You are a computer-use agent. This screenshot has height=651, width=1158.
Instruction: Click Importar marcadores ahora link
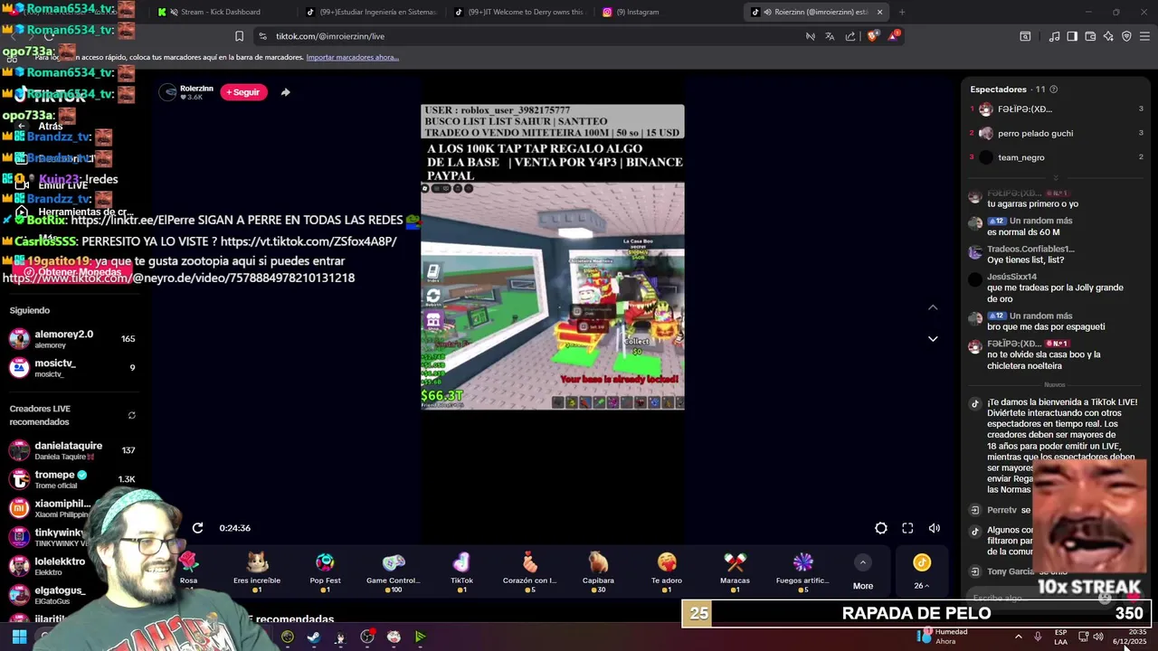352,57
